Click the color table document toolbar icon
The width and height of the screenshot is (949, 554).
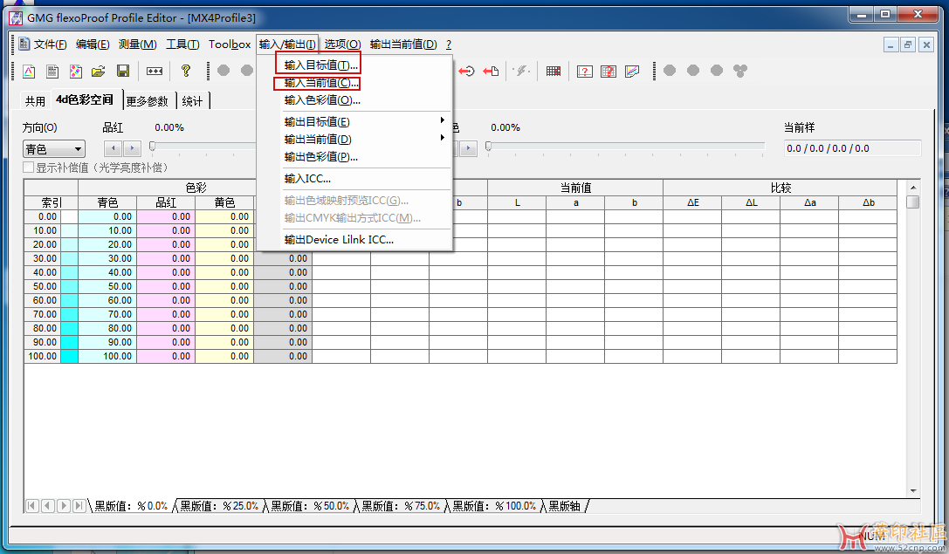click(52, 72)
